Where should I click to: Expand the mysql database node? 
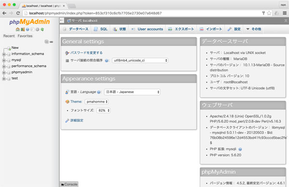[4, 60]
